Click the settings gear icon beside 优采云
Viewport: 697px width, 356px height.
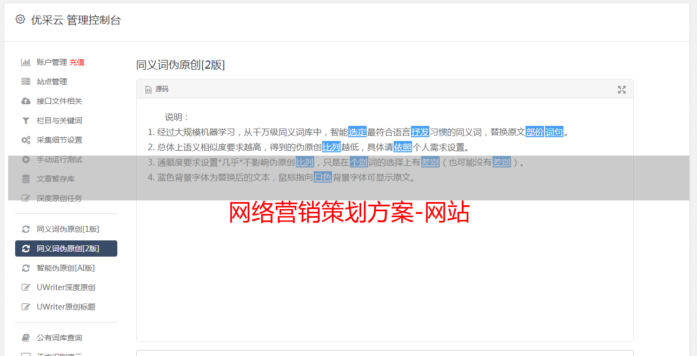point(20,19)
